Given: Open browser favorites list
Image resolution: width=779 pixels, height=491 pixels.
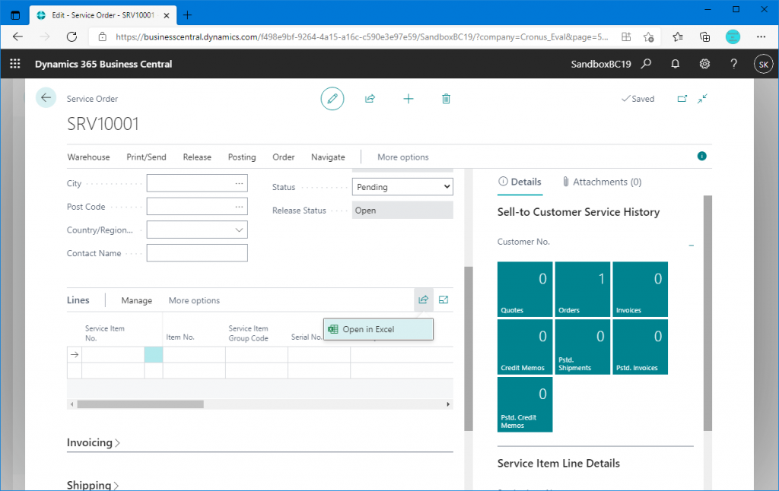Looking at the screenshot, I should coord(678,36).
